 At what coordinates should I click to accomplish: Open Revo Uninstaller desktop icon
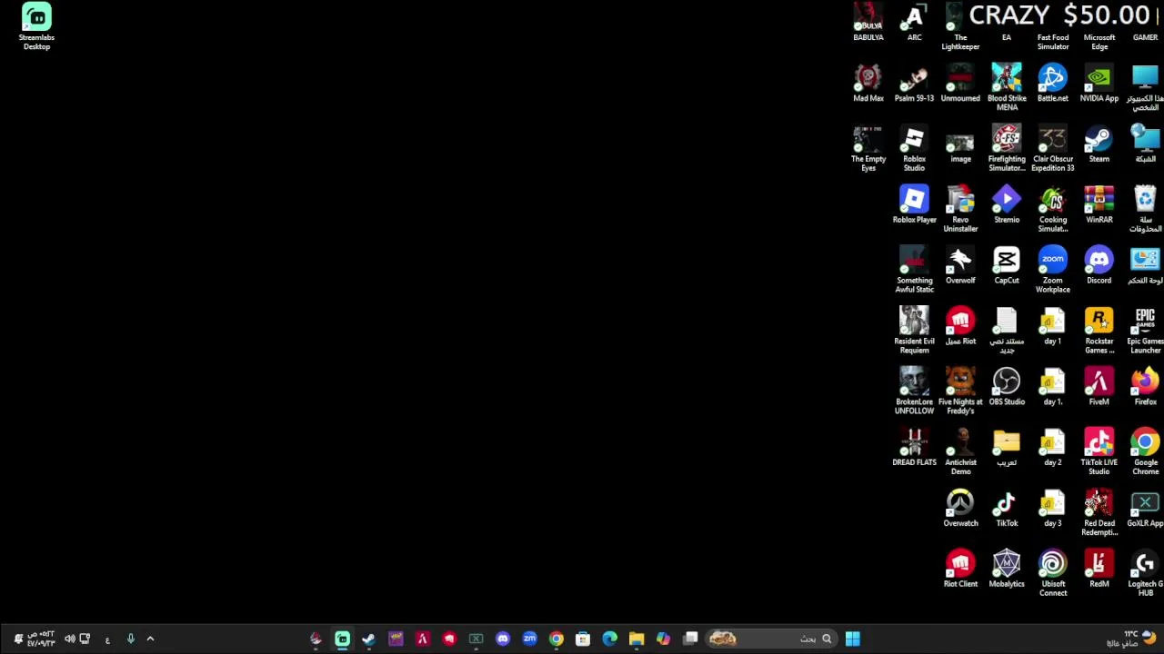click(x=960, y=209)
